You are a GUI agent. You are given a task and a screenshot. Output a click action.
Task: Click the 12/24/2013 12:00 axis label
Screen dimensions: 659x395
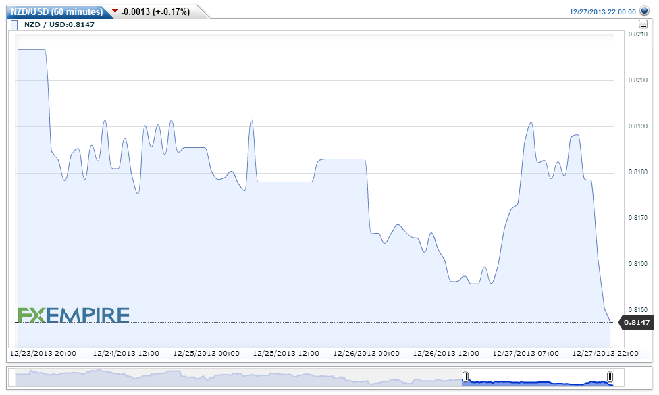pyautogui.click(x=126, y=354)
